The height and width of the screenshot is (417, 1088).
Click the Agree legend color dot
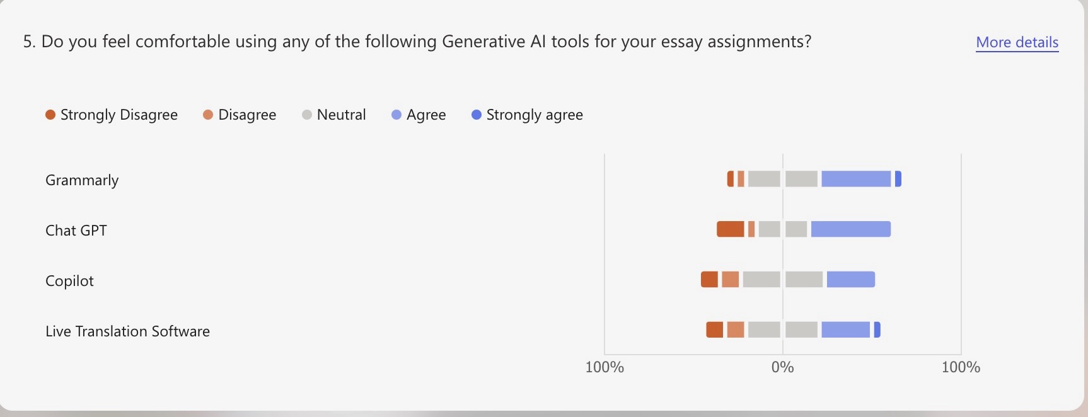(x=396, y=115)
